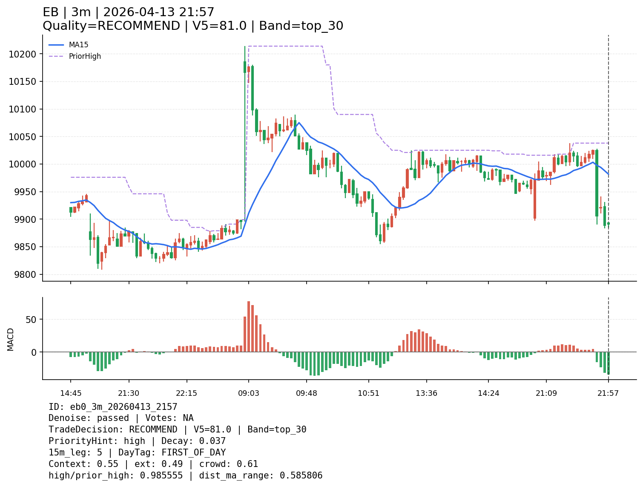Click the 14:45 time axis label
Image resolution: width=643 pixels, height=487 pixels.
coord(71,393)
